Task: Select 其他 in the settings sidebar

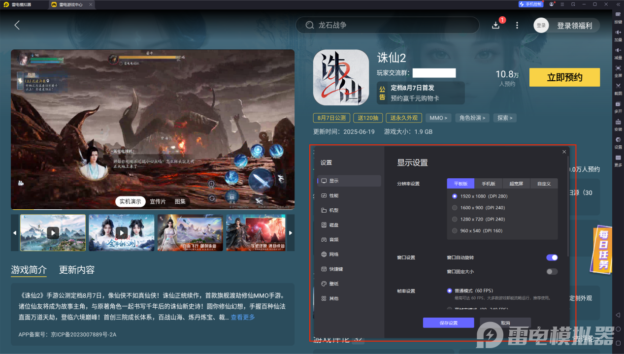Action: click(x=349, y=298)
